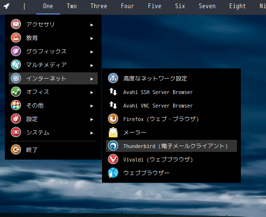Click the 高度なネットワーク設定 network icon

[113, 78]
